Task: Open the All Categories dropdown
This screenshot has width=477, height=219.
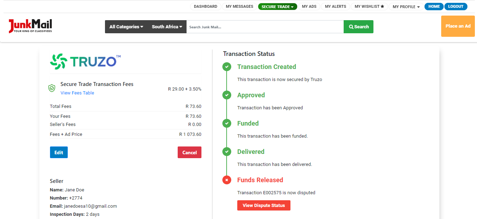Action: point(126,27)
